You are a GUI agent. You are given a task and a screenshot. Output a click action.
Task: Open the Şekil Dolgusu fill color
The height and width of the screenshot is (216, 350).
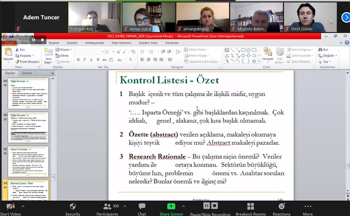(x=300, y=50)
